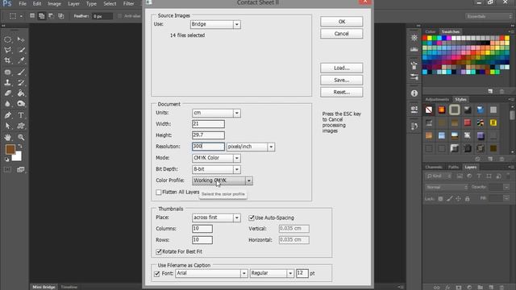Select the Move tool
This screenshot has width=516, height=290.
[x=21, y=39]
